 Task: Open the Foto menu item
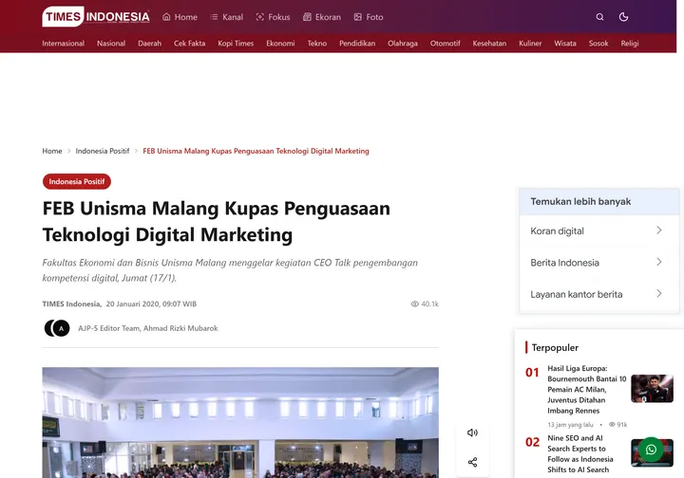click(369, 17)
